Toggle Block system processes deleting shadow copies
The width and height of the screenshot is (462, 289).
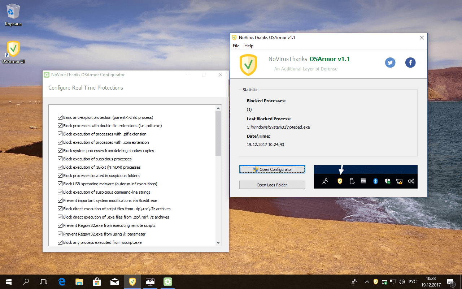(60, 151)
